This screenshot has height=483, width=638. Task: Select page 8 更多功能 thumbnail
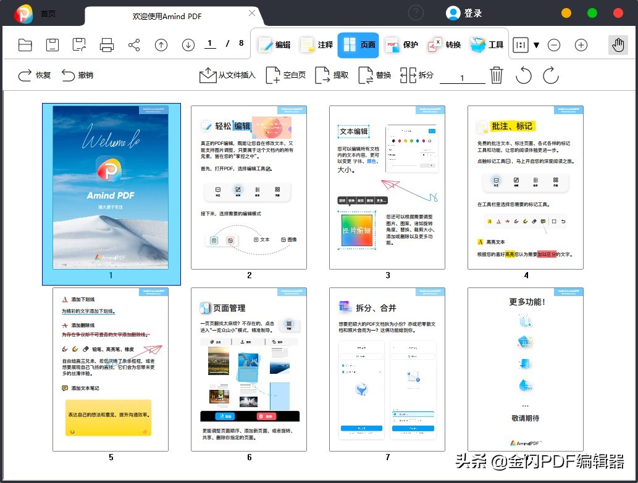(526, 369)
